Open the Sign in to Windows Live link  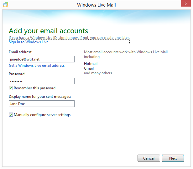(x=29, y=42)
